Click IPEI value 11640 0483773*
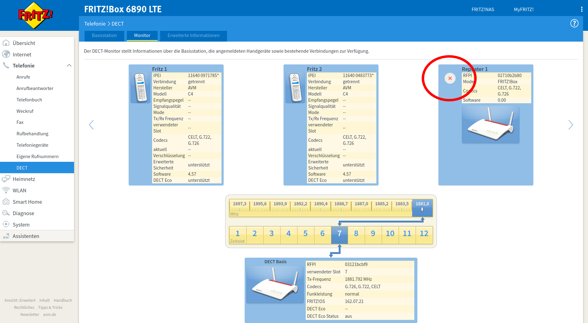588x323 pixels. (358, 76)
